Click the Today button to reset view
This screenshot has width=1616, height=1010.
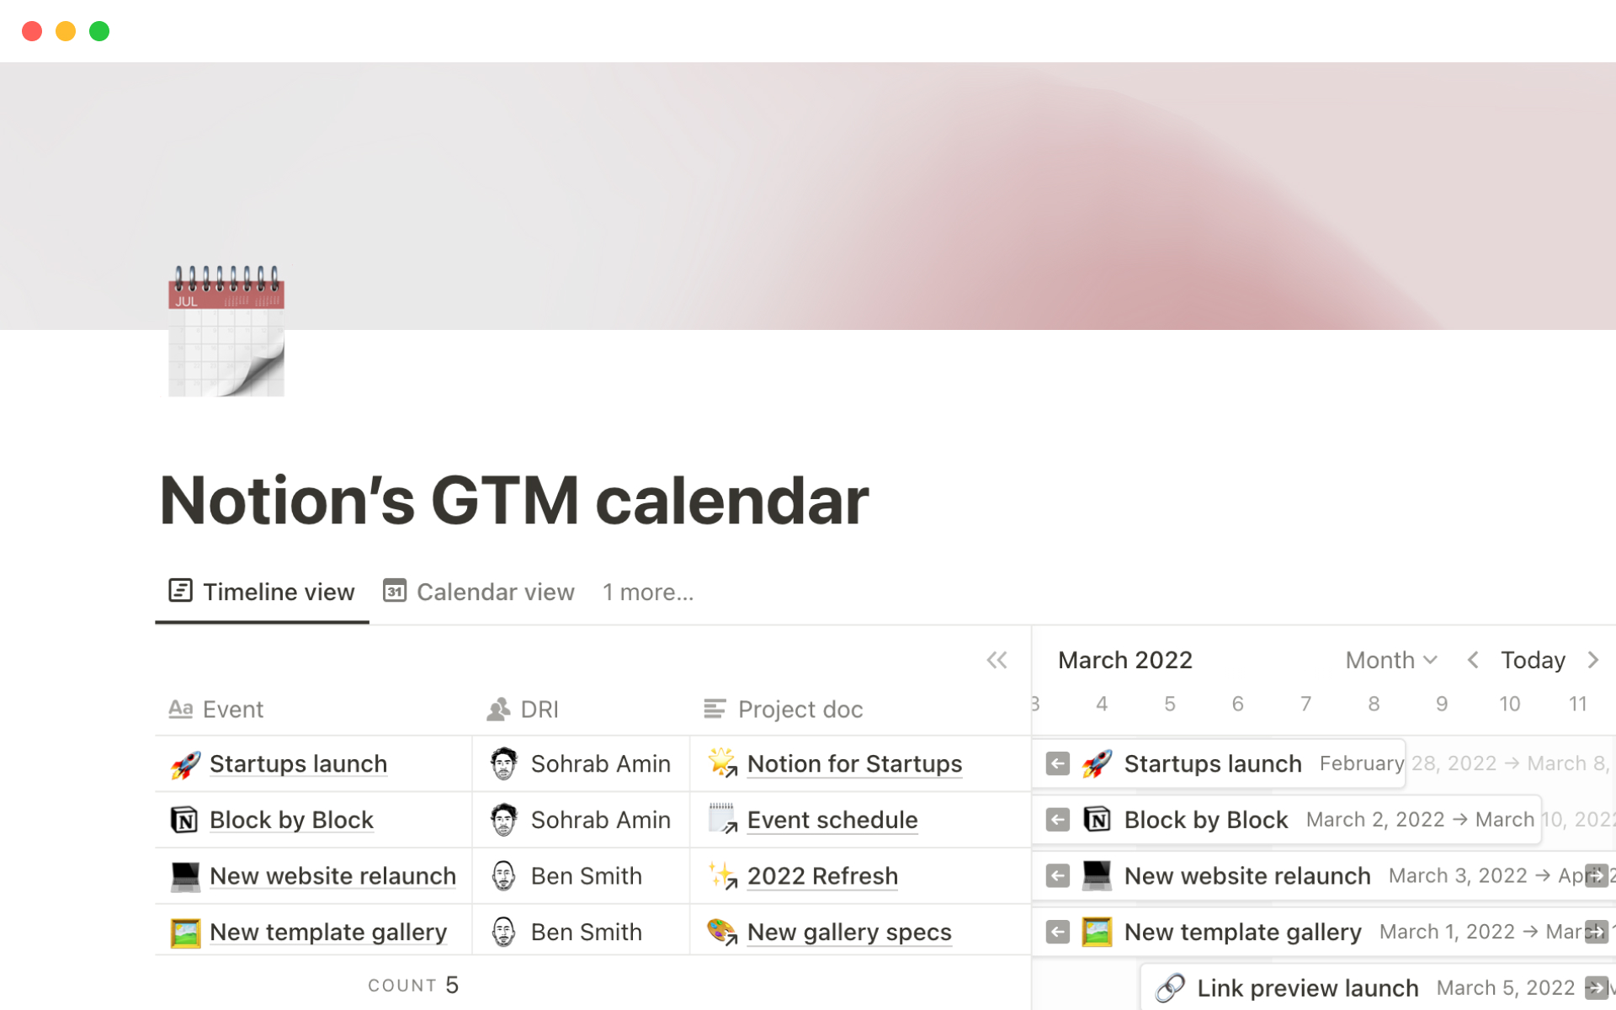pyautogui.click(x=1532, y=660)
